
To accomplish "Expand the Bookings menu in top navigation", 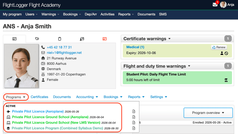I will coord(72,14).
